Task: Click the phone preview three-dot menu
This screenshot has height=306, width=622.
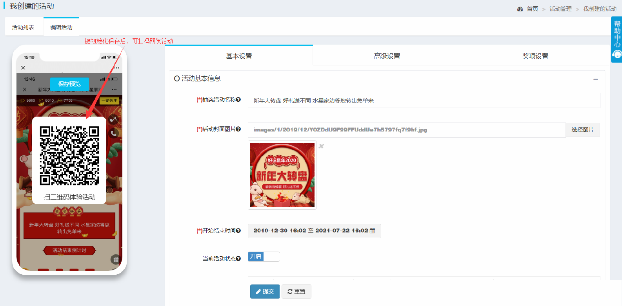Action: (116, 68)
